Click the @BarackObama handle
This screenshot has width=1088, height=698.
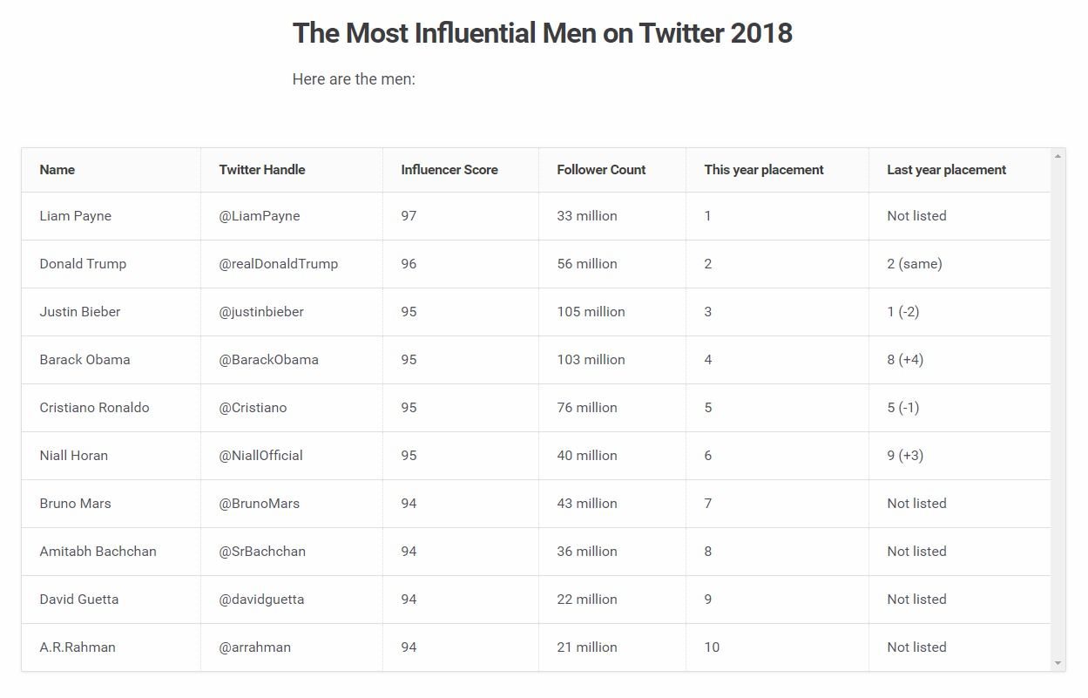click(x=269, y=360)
